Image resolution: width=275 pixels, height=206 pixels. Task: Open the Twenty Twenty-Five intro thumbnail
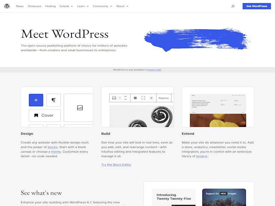[174, 197]
